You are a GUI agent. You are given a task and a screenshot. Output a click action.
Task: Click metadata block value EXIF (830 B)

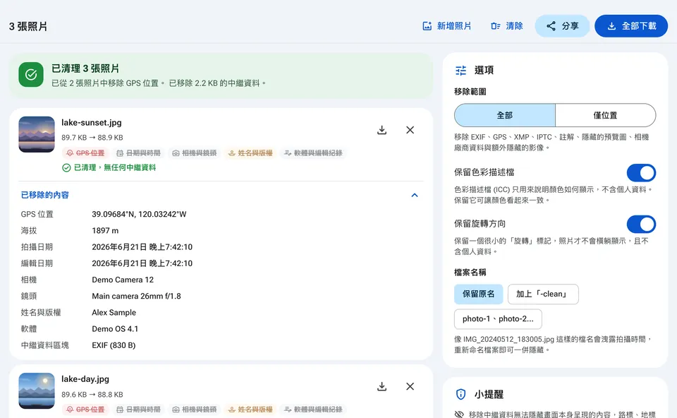point(114,346)
